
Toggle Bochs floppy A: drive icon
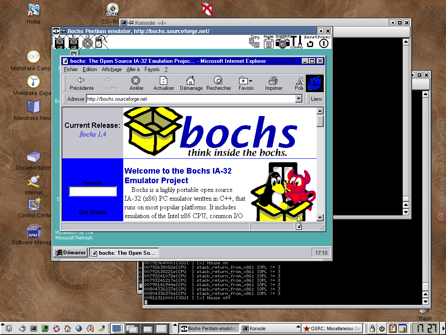pos(59,42)
